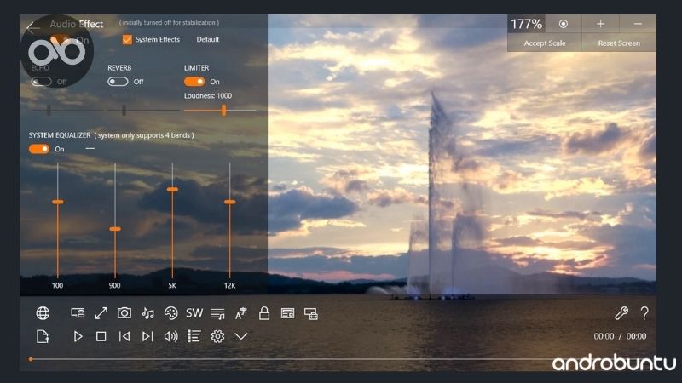Click the dash button beside equalizer On
Image resolution: width=682 pixels, height=383 pixels.
[x=90, y=148]
